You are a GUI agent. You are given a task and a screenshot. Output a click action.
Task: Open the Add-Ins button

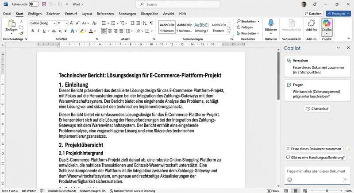pyautogui.click(x=312, y=25)
